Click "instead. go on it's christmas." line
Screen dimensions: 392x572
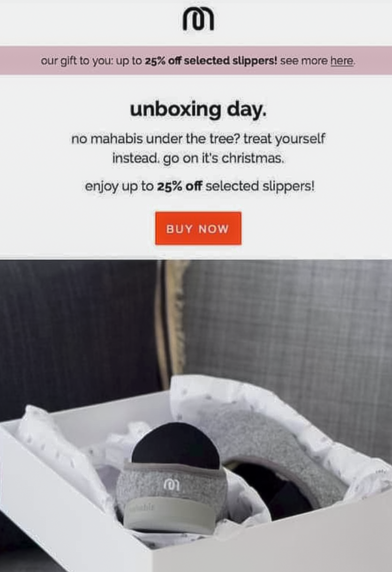198,158
